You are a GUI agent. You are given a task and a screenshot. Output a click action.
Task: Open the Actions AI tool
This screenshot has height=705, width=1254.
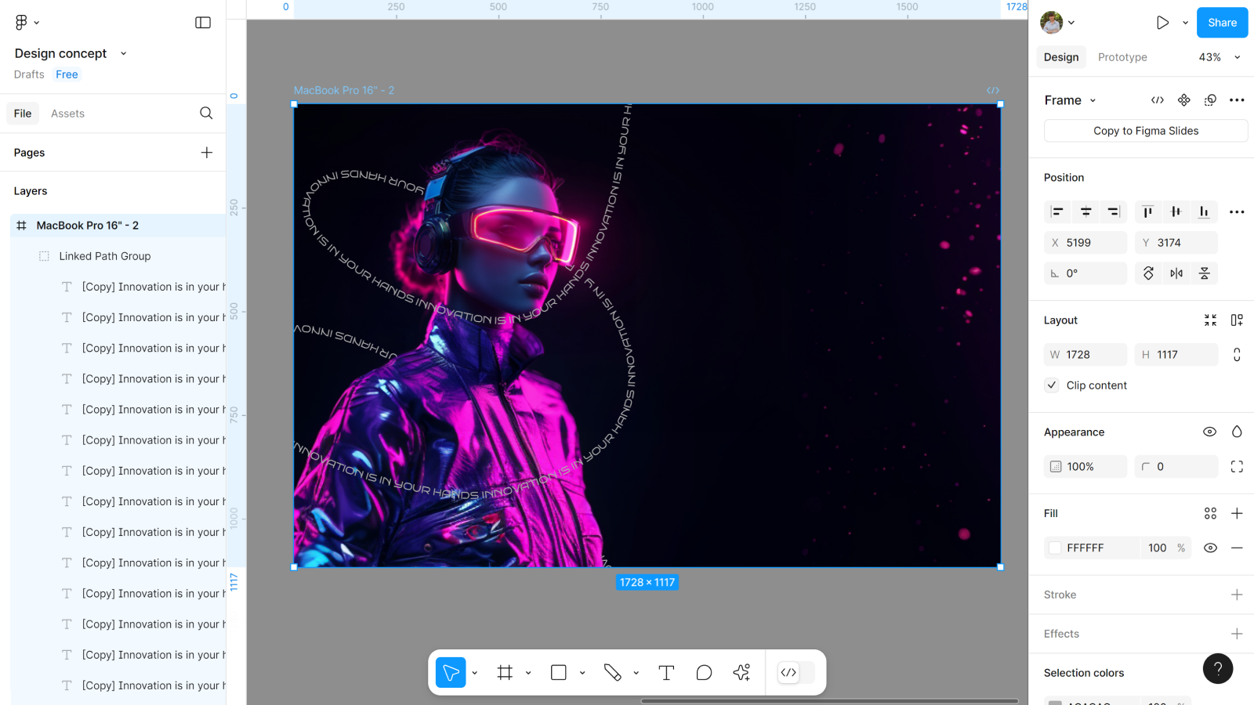point(741,673)
